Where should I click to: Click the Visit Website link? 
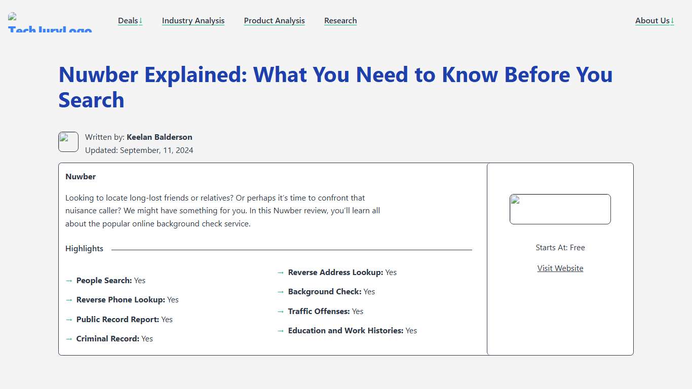pyautogui.click(x=560, y=268)
